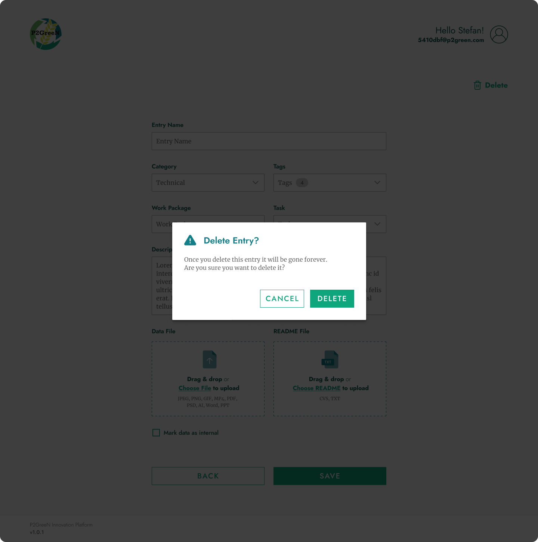Image resolution: width=538 pixels, height=542 pixels.
Task: Click the Choose README upload link
Action: point(316,388)
